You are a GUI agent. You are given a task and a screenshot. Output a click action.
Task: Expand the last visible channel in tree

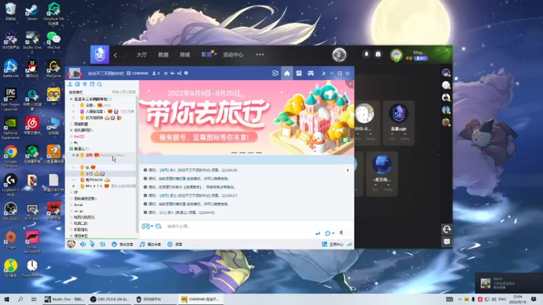71,236
